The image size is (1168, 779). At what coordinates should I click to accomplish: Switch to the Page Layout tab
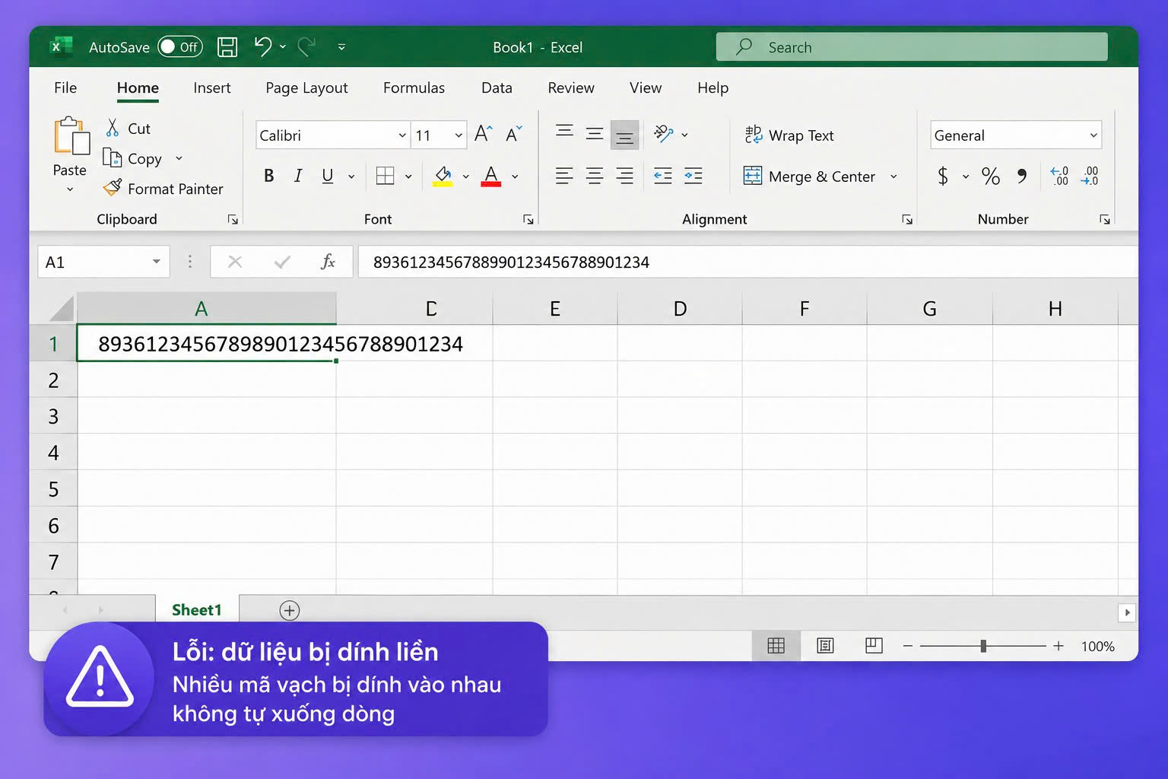pyautogui.click(x=306, y=87)
